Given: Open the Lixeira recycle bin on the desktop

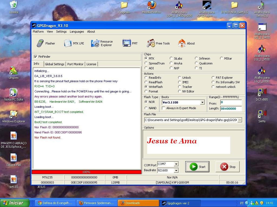Looking at the screenshot, I should point(14,7).
